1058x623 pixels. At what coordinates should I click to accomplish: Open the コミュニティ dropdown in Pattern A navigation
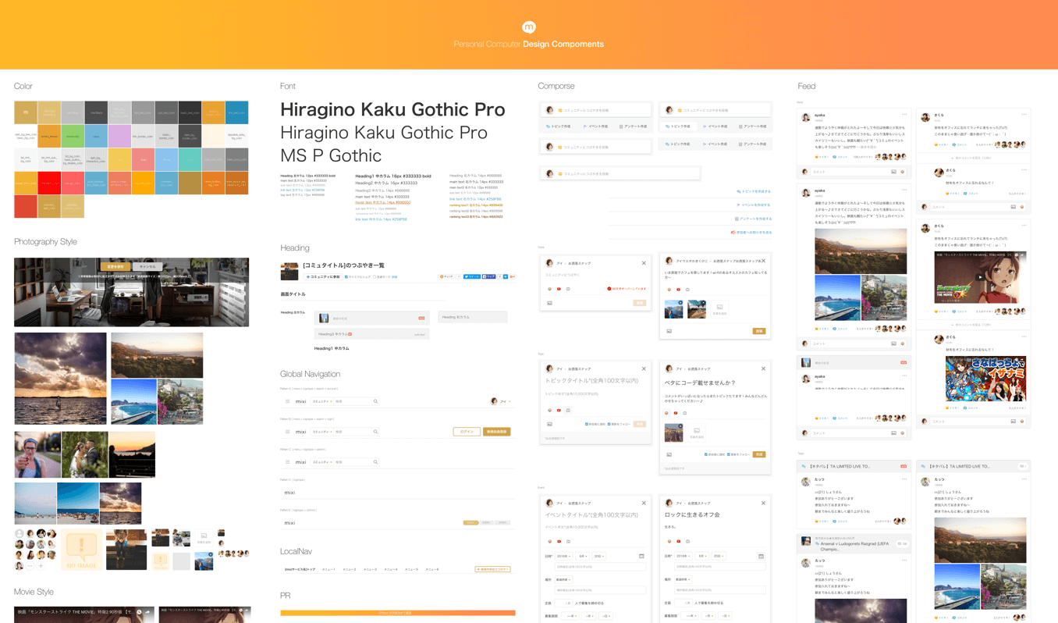click(322, 401)
